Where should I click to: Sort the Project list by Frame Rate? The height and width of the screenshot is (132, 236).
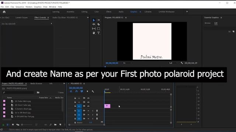coord(44,98)
